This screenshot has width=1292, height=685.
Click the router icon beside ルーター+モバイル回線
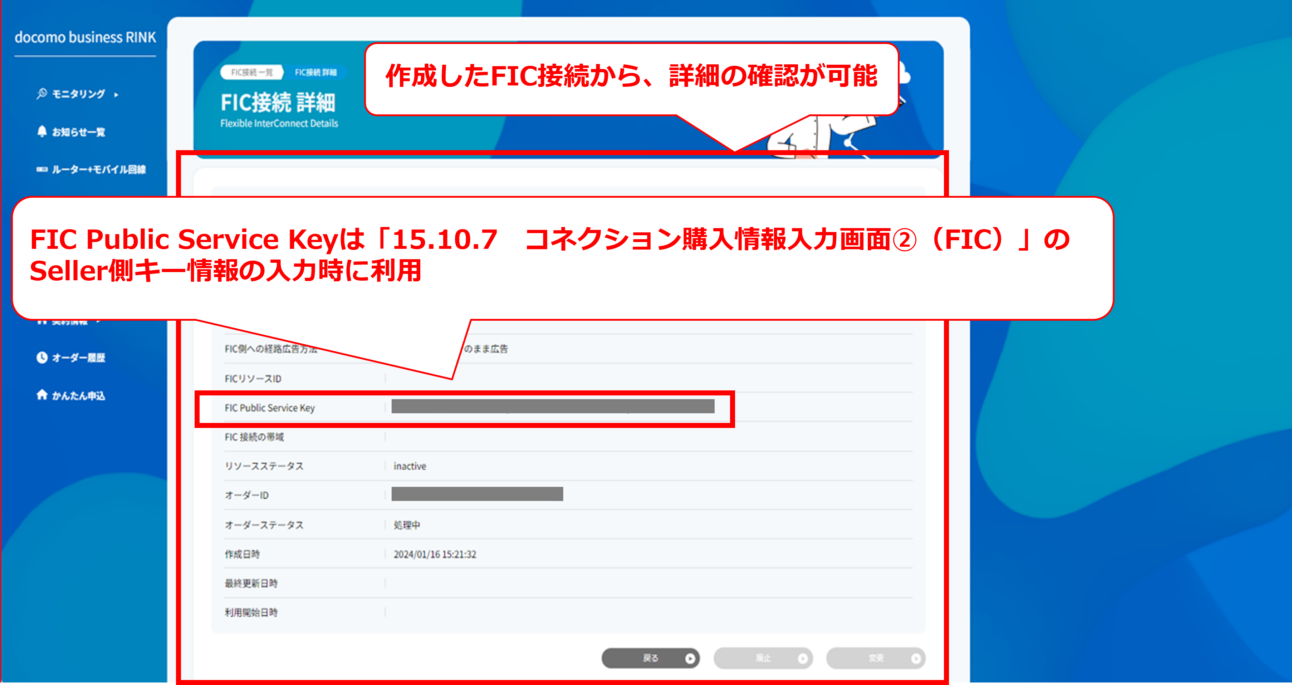click(x=41, y=169)
